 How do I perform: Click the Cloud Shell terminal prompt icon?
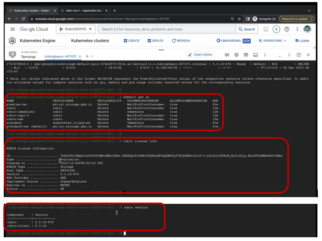click(13, 55)
